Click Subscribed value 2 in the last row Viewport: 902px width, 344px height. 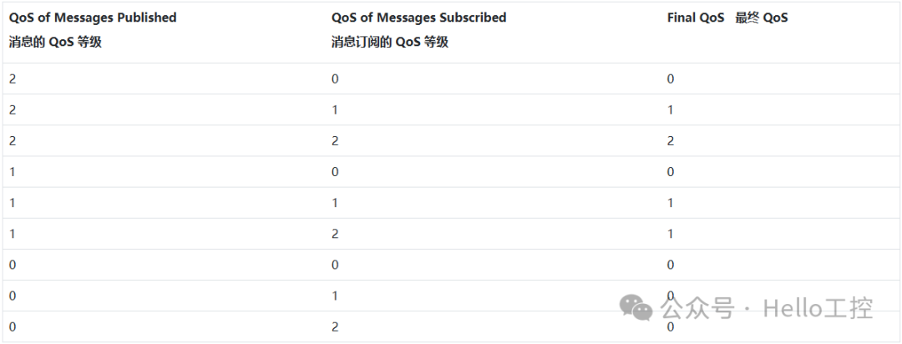[335, 326]
